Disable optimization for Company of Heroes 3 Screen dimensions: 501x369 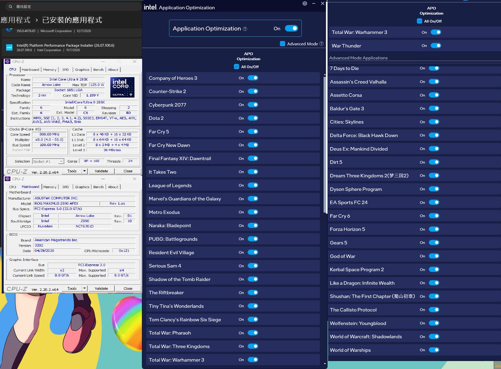point(253,78)
